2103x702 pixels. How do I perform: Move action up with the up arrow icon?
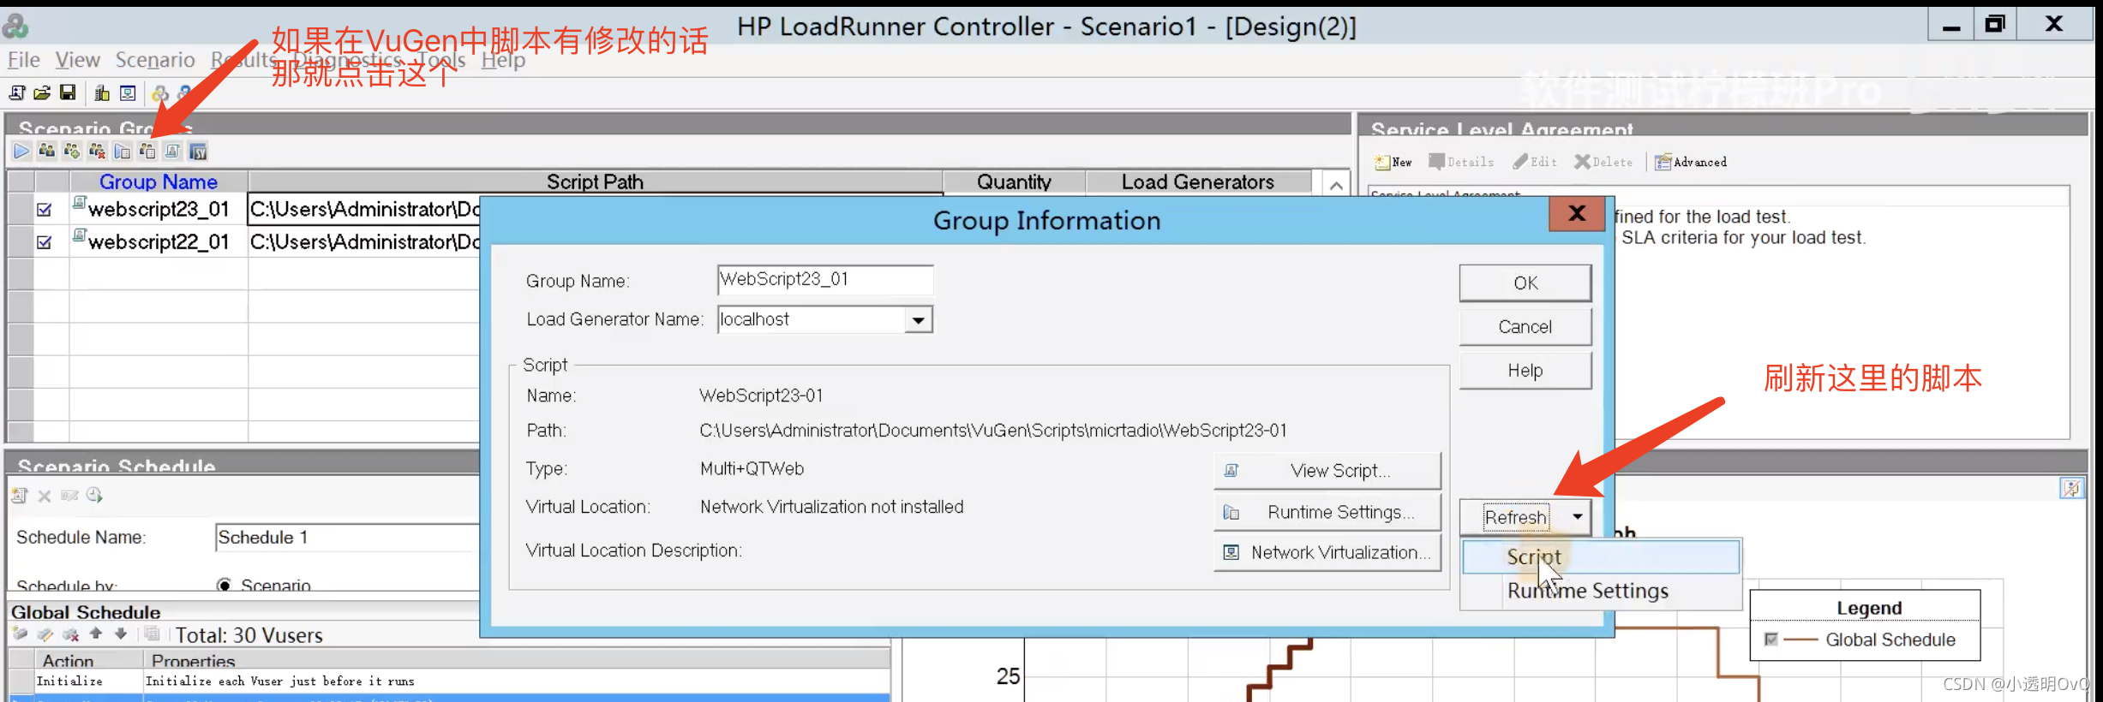pyautogui.click(x=96, y=634)
